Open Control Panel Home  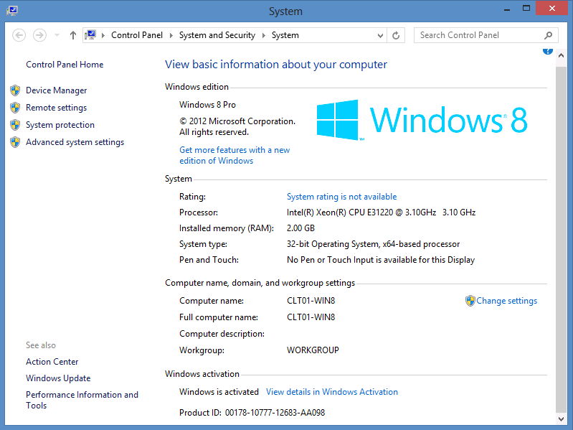65,65
